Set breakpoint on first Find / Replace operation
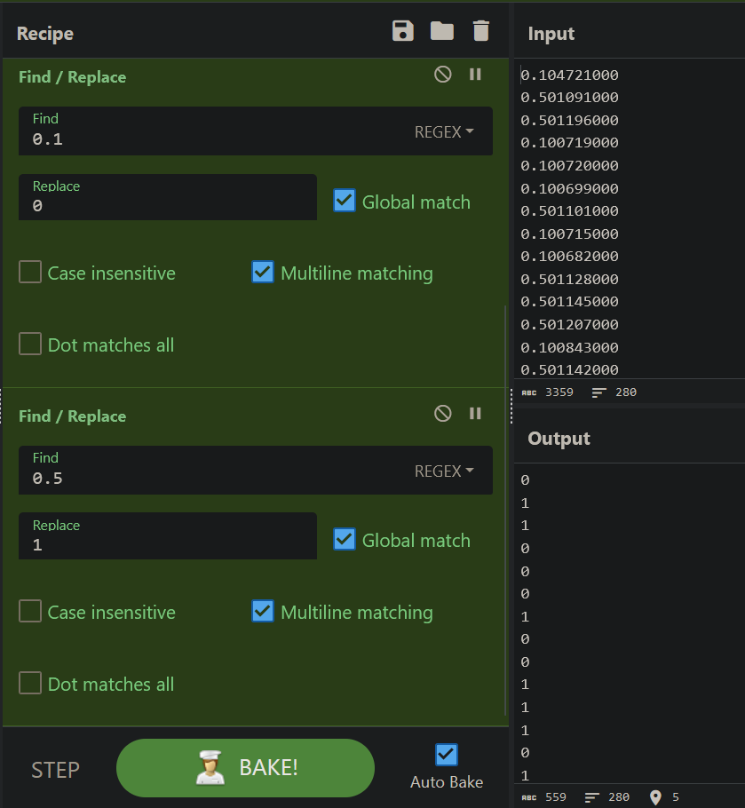Viewport: 745px width, 808px height. pyautogui.click(x=475, y=75)
